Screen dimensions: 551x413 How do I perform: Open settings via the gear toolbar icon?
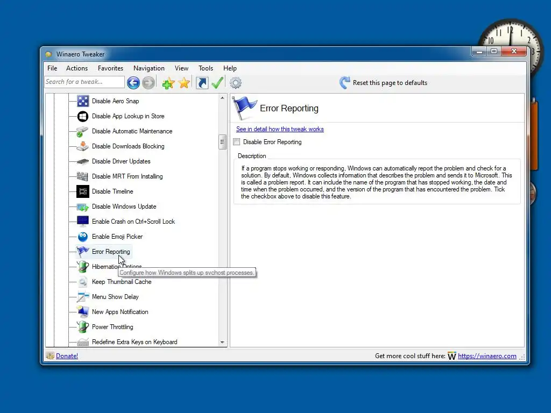coord(236,83)
